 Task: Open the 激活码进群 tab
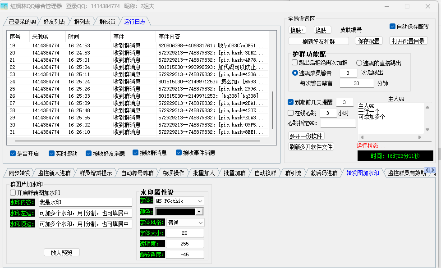tap(324, 173)
